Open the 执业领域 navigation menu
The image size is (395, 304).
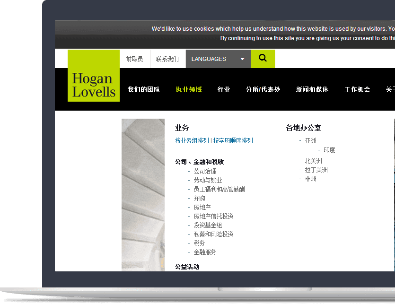[x=189, y=89]
